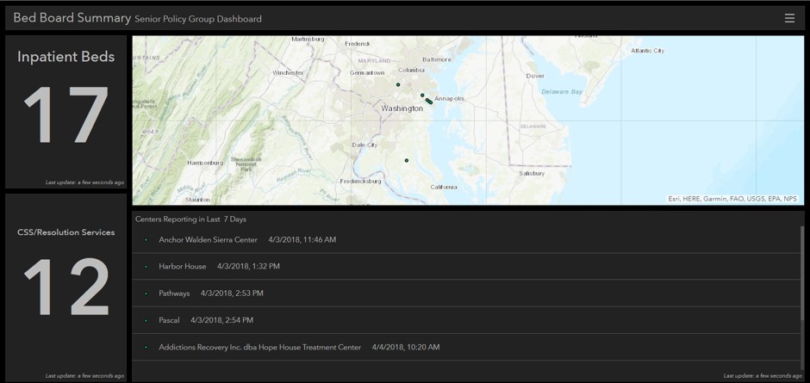Open the hamburger menu in the header
The width and height of the screenshot is (810, 383).
(x=789, y=18)
